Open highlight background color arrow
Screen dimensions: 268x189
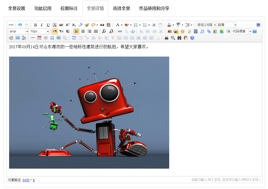131,25
